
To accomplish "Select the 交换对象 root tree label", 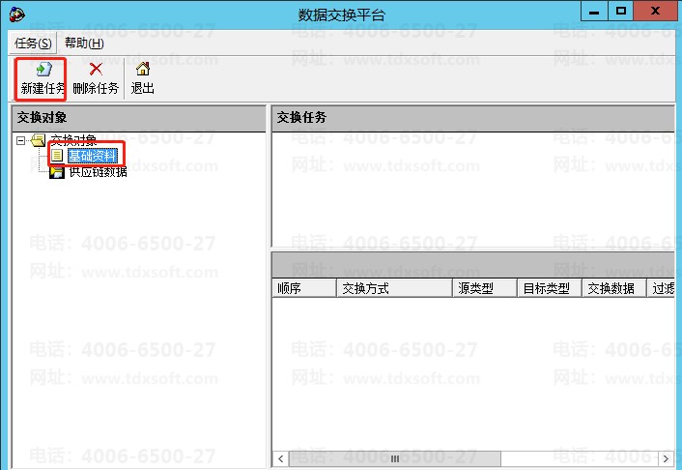I will pos(73,140).
